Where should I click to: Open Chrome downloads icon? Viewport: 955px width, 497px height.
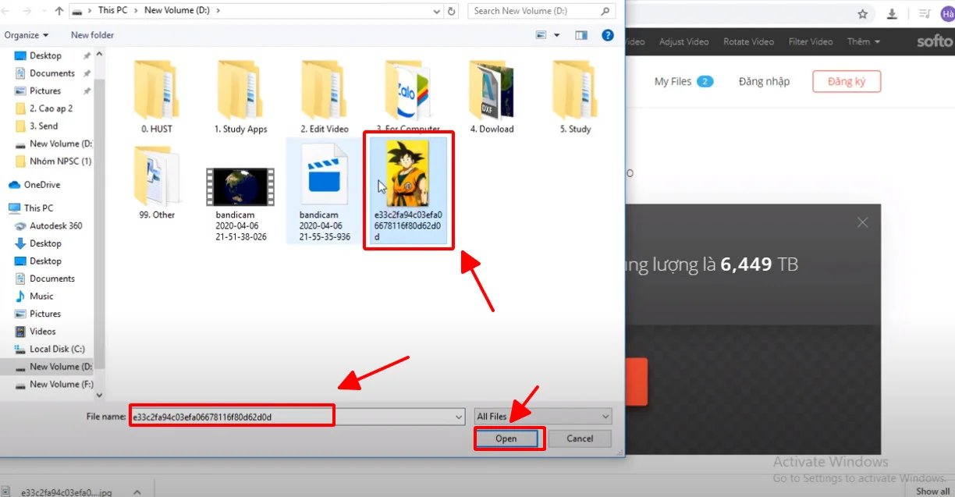pyautogui.click(x=892, y=13)
